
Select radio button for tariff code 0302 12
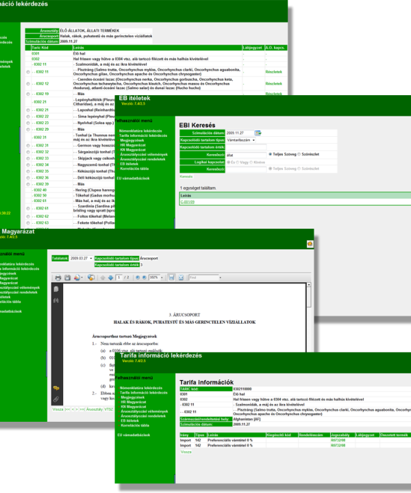(x=28, y=82)
